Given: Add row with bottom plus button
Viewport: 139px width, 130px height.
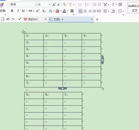Looking at the screenshot, I should point(63,88).
